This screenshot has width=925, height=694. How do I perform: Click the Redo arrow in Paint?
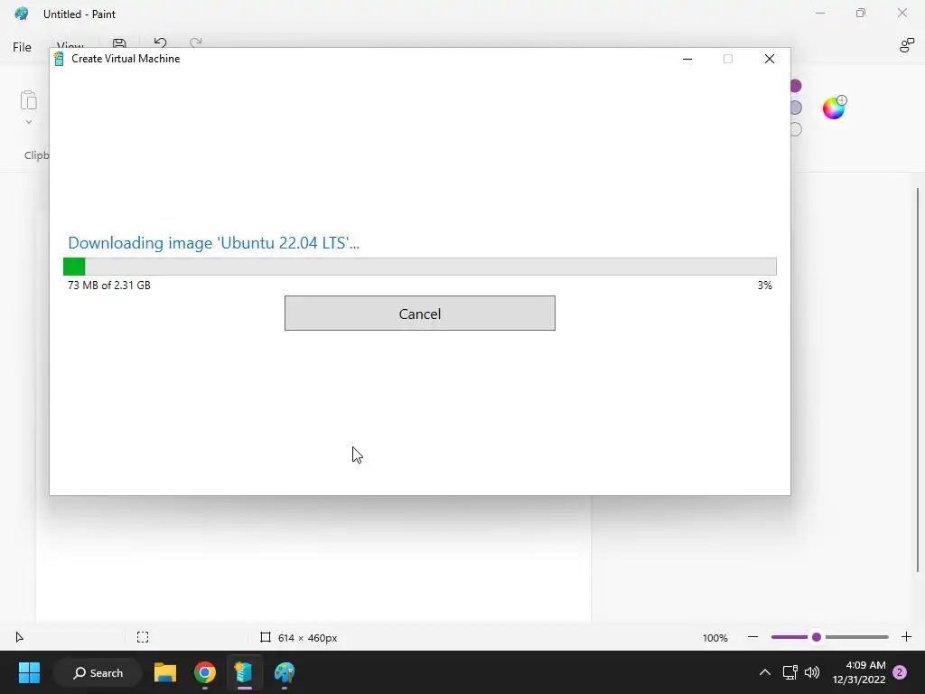pos(196,42)
